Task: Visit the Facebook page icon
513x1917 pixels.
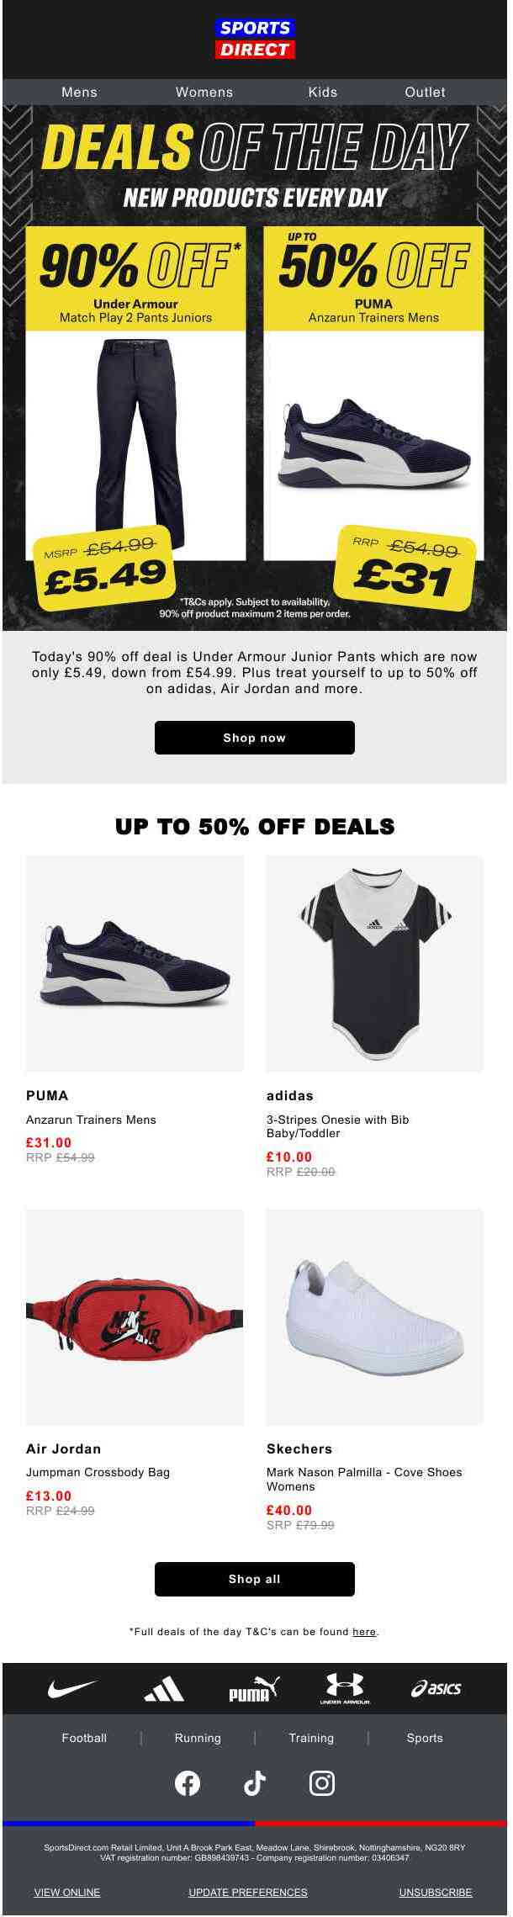Action: click(188, 1783)
